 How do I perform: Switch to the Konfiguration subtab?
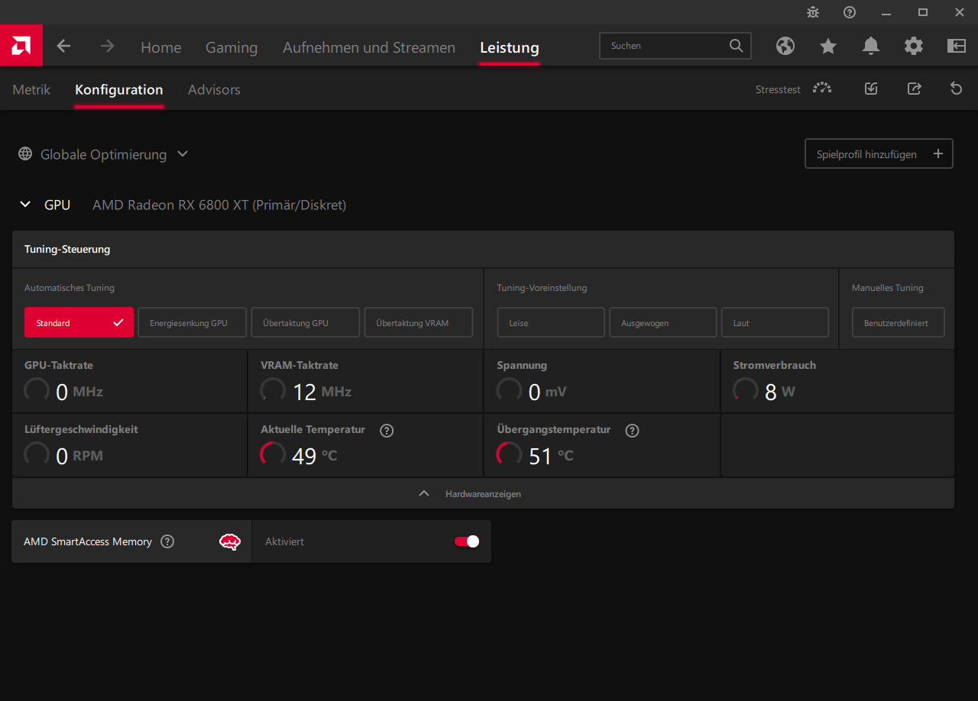[119, 89]
